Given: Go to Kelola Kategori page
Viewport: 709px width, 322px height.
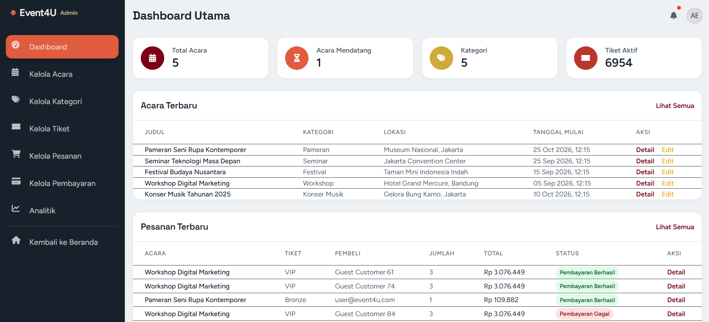Looking at the screenshot, I should 62,101.
